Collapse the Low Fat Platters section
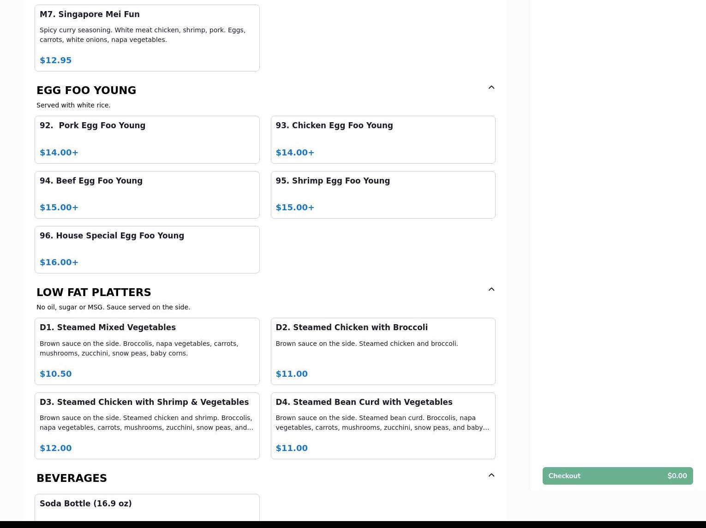706x528 pixels. (491, 290)
